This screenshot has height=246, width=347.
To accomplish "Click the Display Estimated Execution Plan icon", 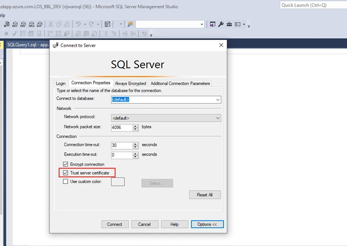I will click(23, 33).
